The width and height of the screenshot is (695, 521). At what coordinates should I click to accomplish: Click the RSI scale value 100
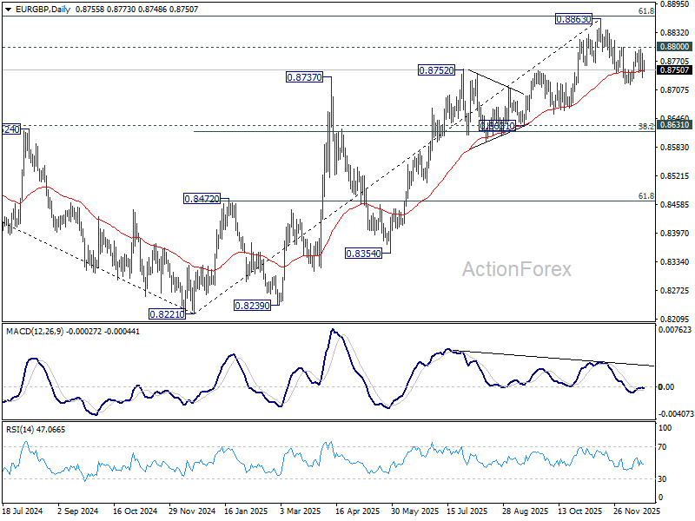(665, 428)
